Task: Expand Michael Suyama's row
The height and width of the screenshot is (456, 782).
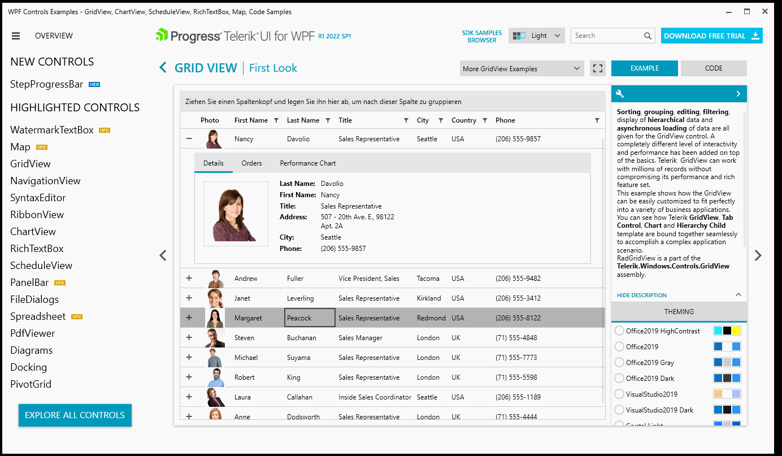Action: 189,357
